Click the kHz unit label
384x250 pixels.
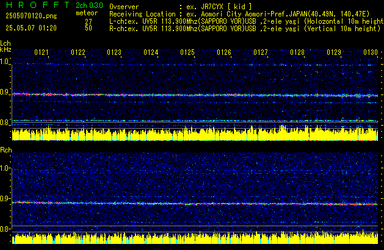click(x=5, y=49)
